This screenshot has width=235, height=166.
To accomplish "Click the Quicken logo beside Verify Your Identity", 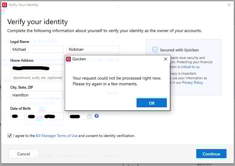I will pos(5,5).
